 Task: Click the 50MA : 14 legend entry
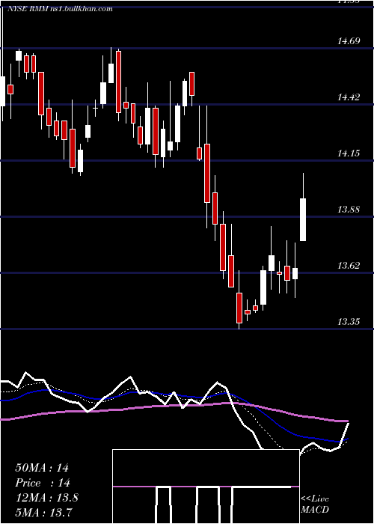(42, 468)
